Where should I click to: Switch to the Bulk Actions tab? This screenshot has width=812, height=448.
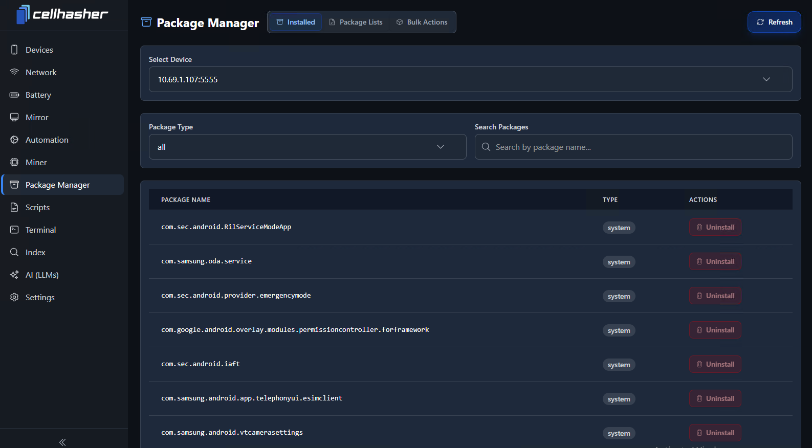pyautogui.click(x=422, y=22)
